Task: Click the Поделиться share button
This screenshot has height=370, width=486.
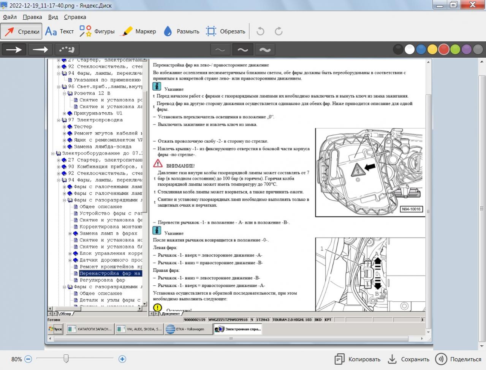Action: point(458,359)
